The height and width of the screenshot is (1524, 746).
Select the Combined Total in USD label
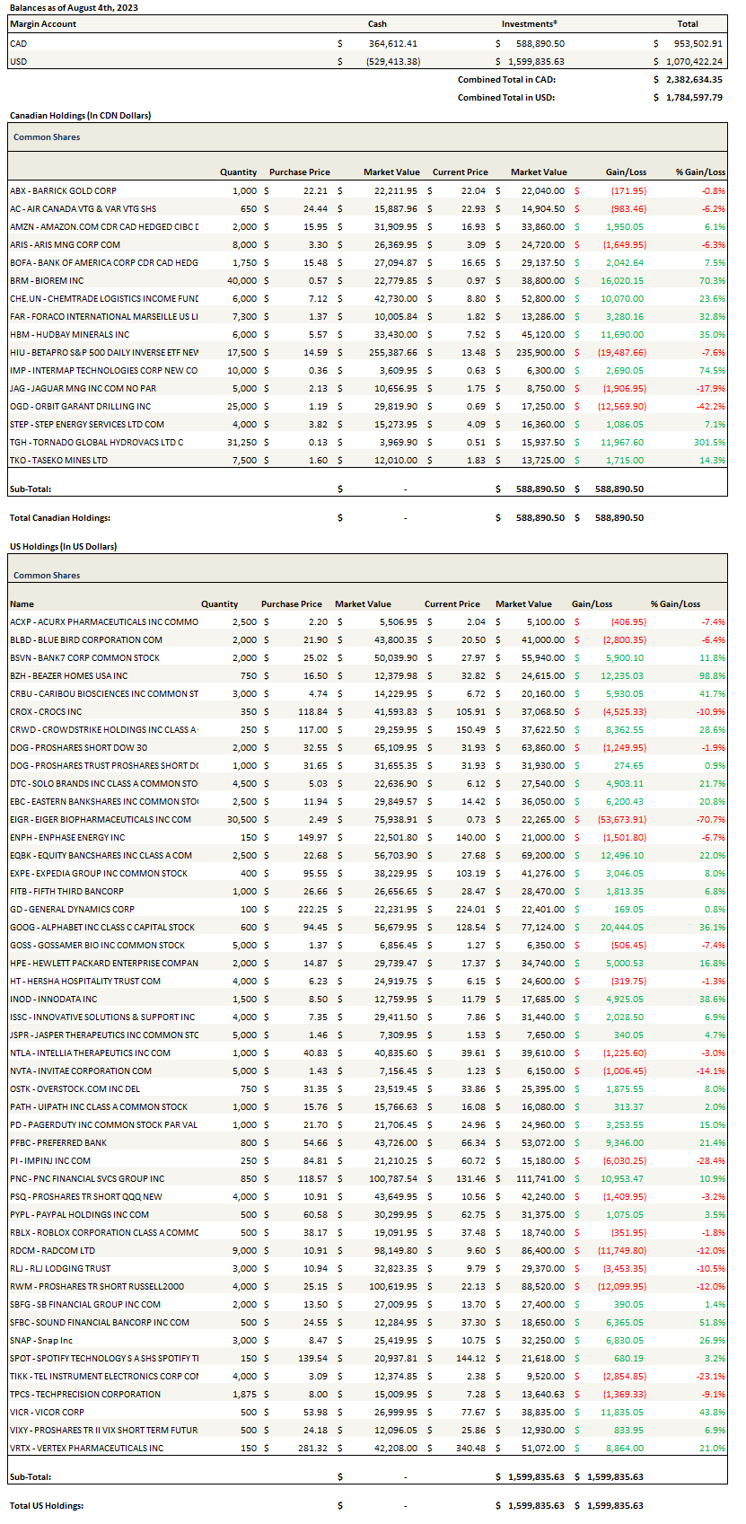(x=505, y=97)
